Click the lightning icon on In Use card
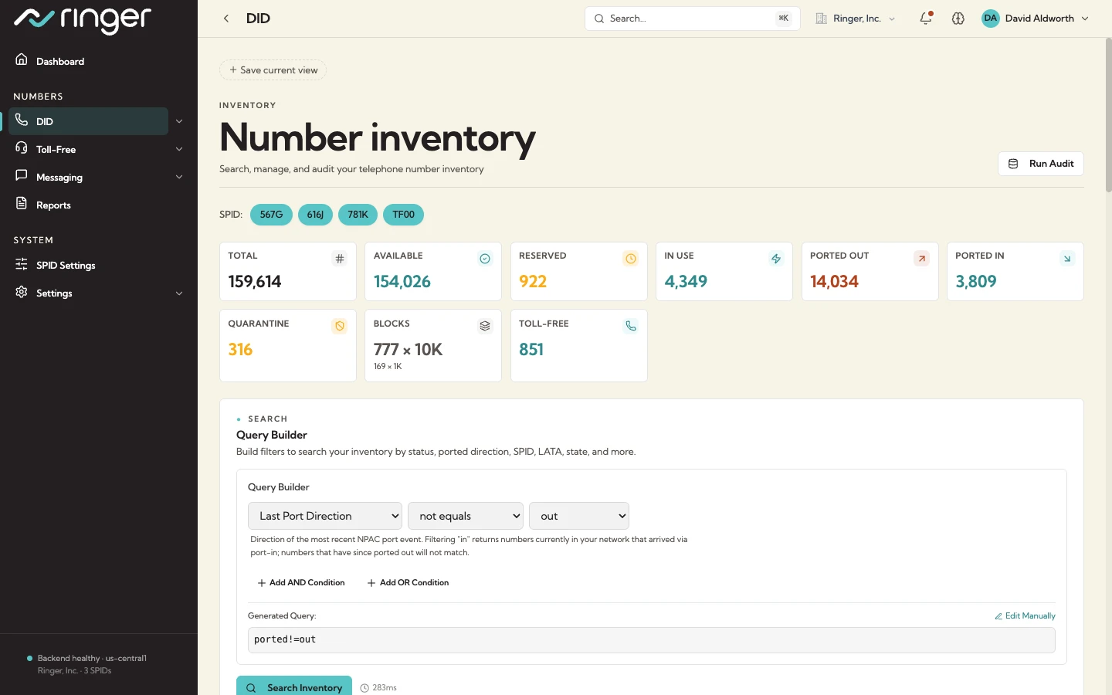 [x=776, y=259]
